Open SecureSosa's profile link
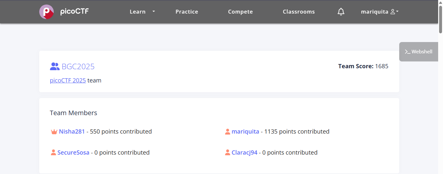This screenshot has height=174, width=443. click(x=73, y=152)
